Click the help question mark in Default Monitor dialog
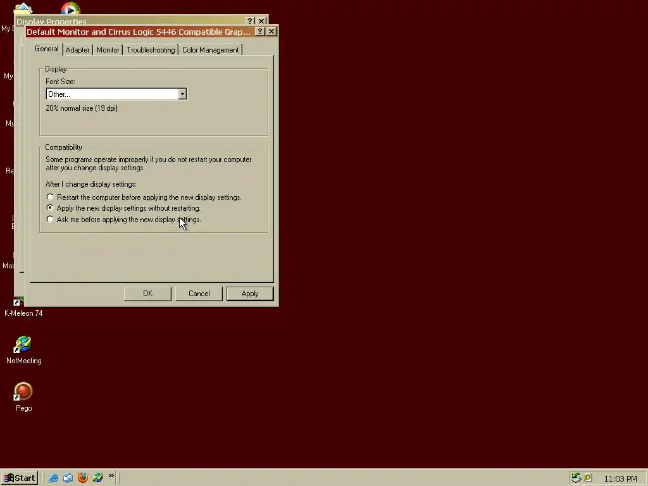This screenshot has width=648, height=486. (259, 32)
